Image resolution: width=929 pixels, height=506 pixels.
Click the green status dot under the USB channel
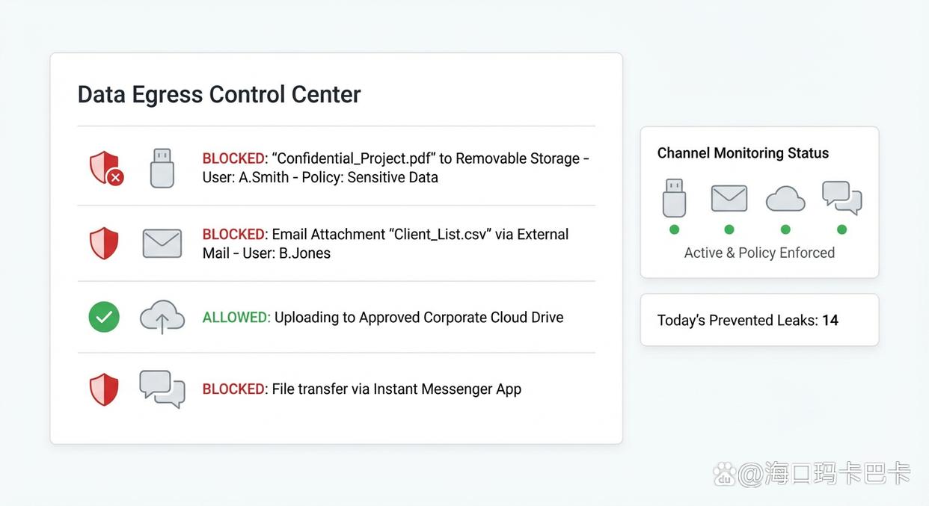tap(674, 229)
